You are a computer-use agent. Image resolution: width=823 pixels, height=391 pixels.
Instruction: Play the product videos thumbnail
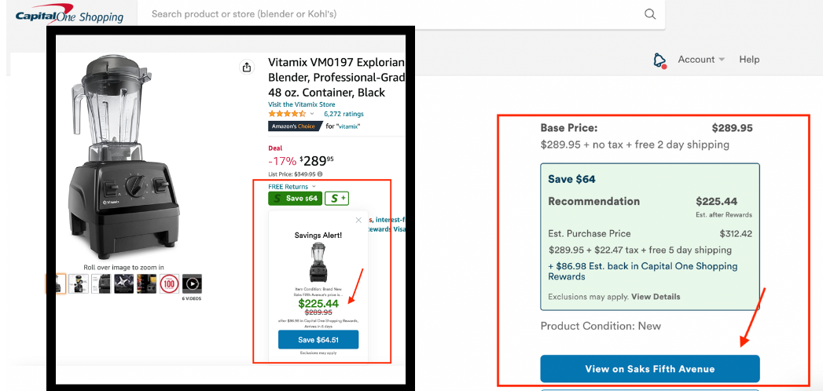point(192,283)
